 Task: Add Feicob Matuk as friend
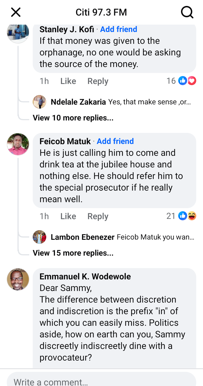click(x=115, y=141)
